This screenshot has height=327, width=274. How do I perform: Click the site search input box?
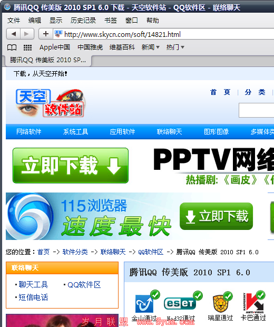point(257,110)
